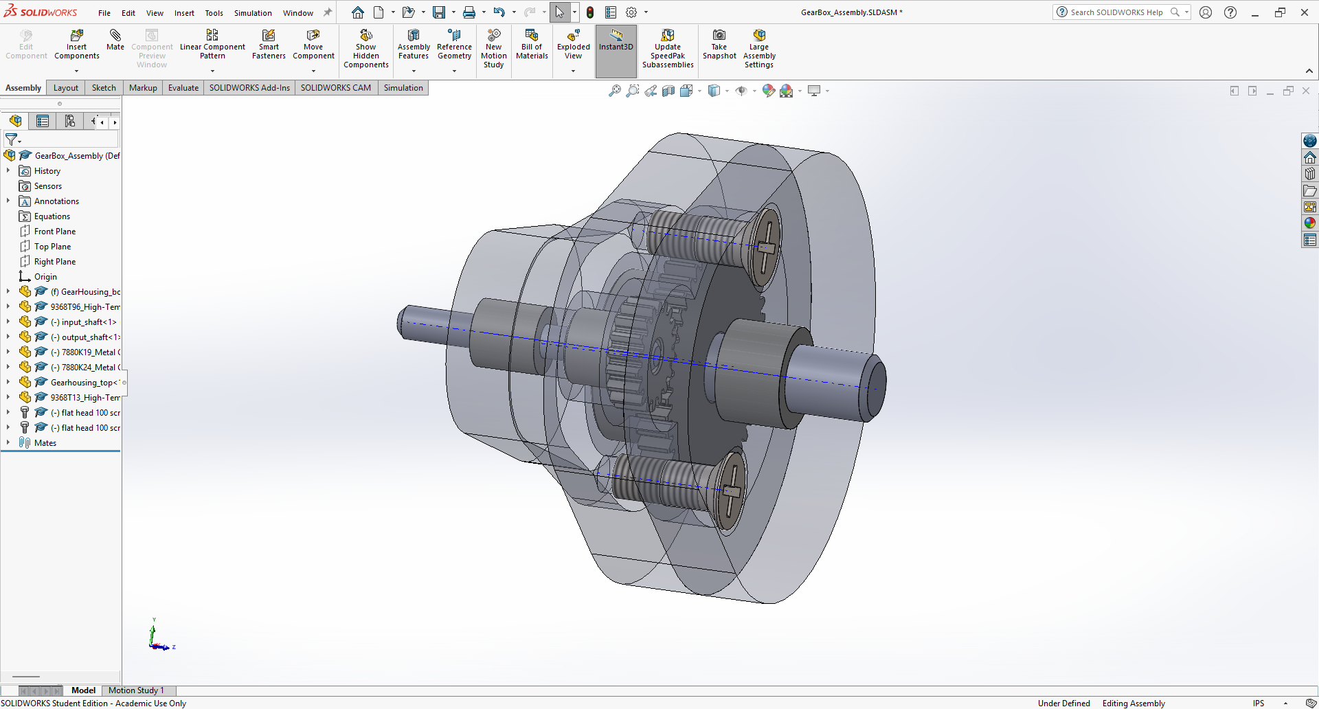Collapse the CommandManager ribbon chevron

[x=1309, y=71]
